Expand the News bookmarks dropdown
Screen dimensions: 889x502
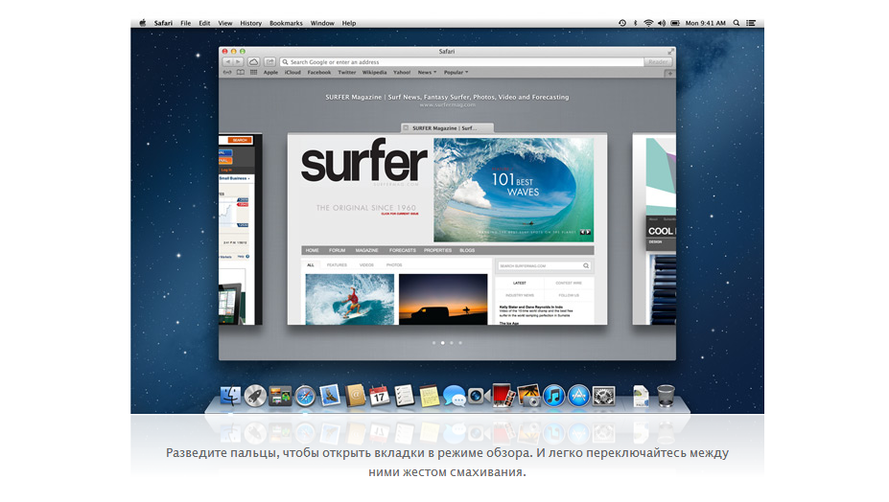pyautogui.click(x=427, y=73)
